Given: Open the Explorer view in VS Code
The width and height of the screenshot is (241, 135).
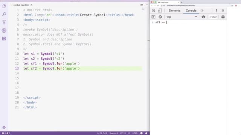Looking at the screenshot, I should [4, 6].
